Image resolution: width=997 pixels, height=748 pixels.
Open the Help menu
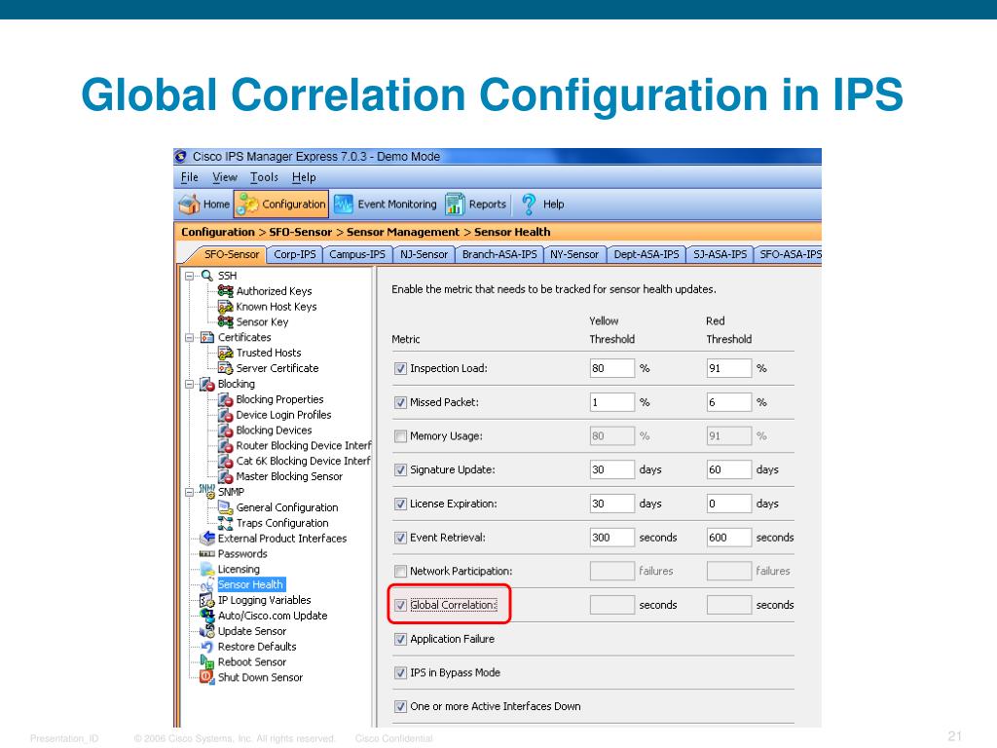pyautogui.click(x=304, y=177)
